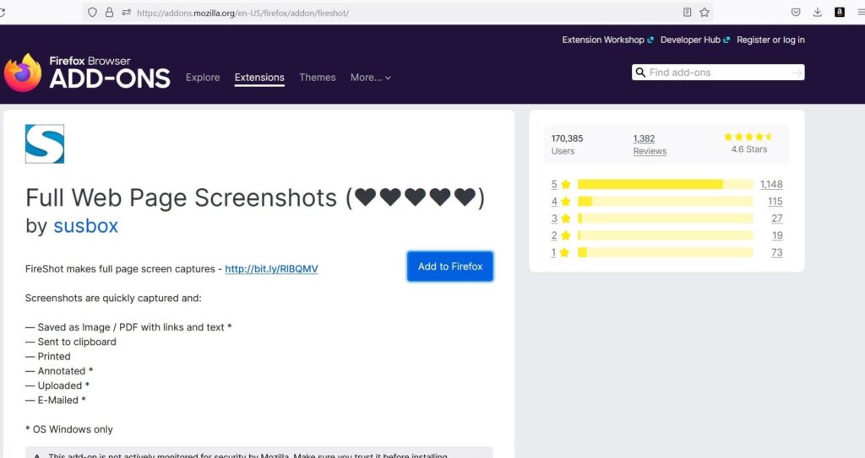Screen dimensions: 865x458
Task: Click Register or log in
Action: coord(770,40)
